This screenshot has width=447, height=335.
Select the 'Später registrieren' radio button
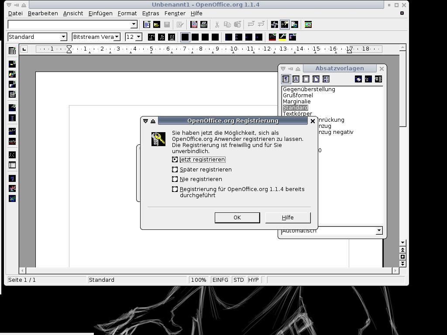pos(175,170)
